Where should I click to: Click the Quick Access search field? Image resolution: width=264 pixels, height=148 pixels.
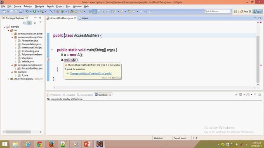pos(217,11)
